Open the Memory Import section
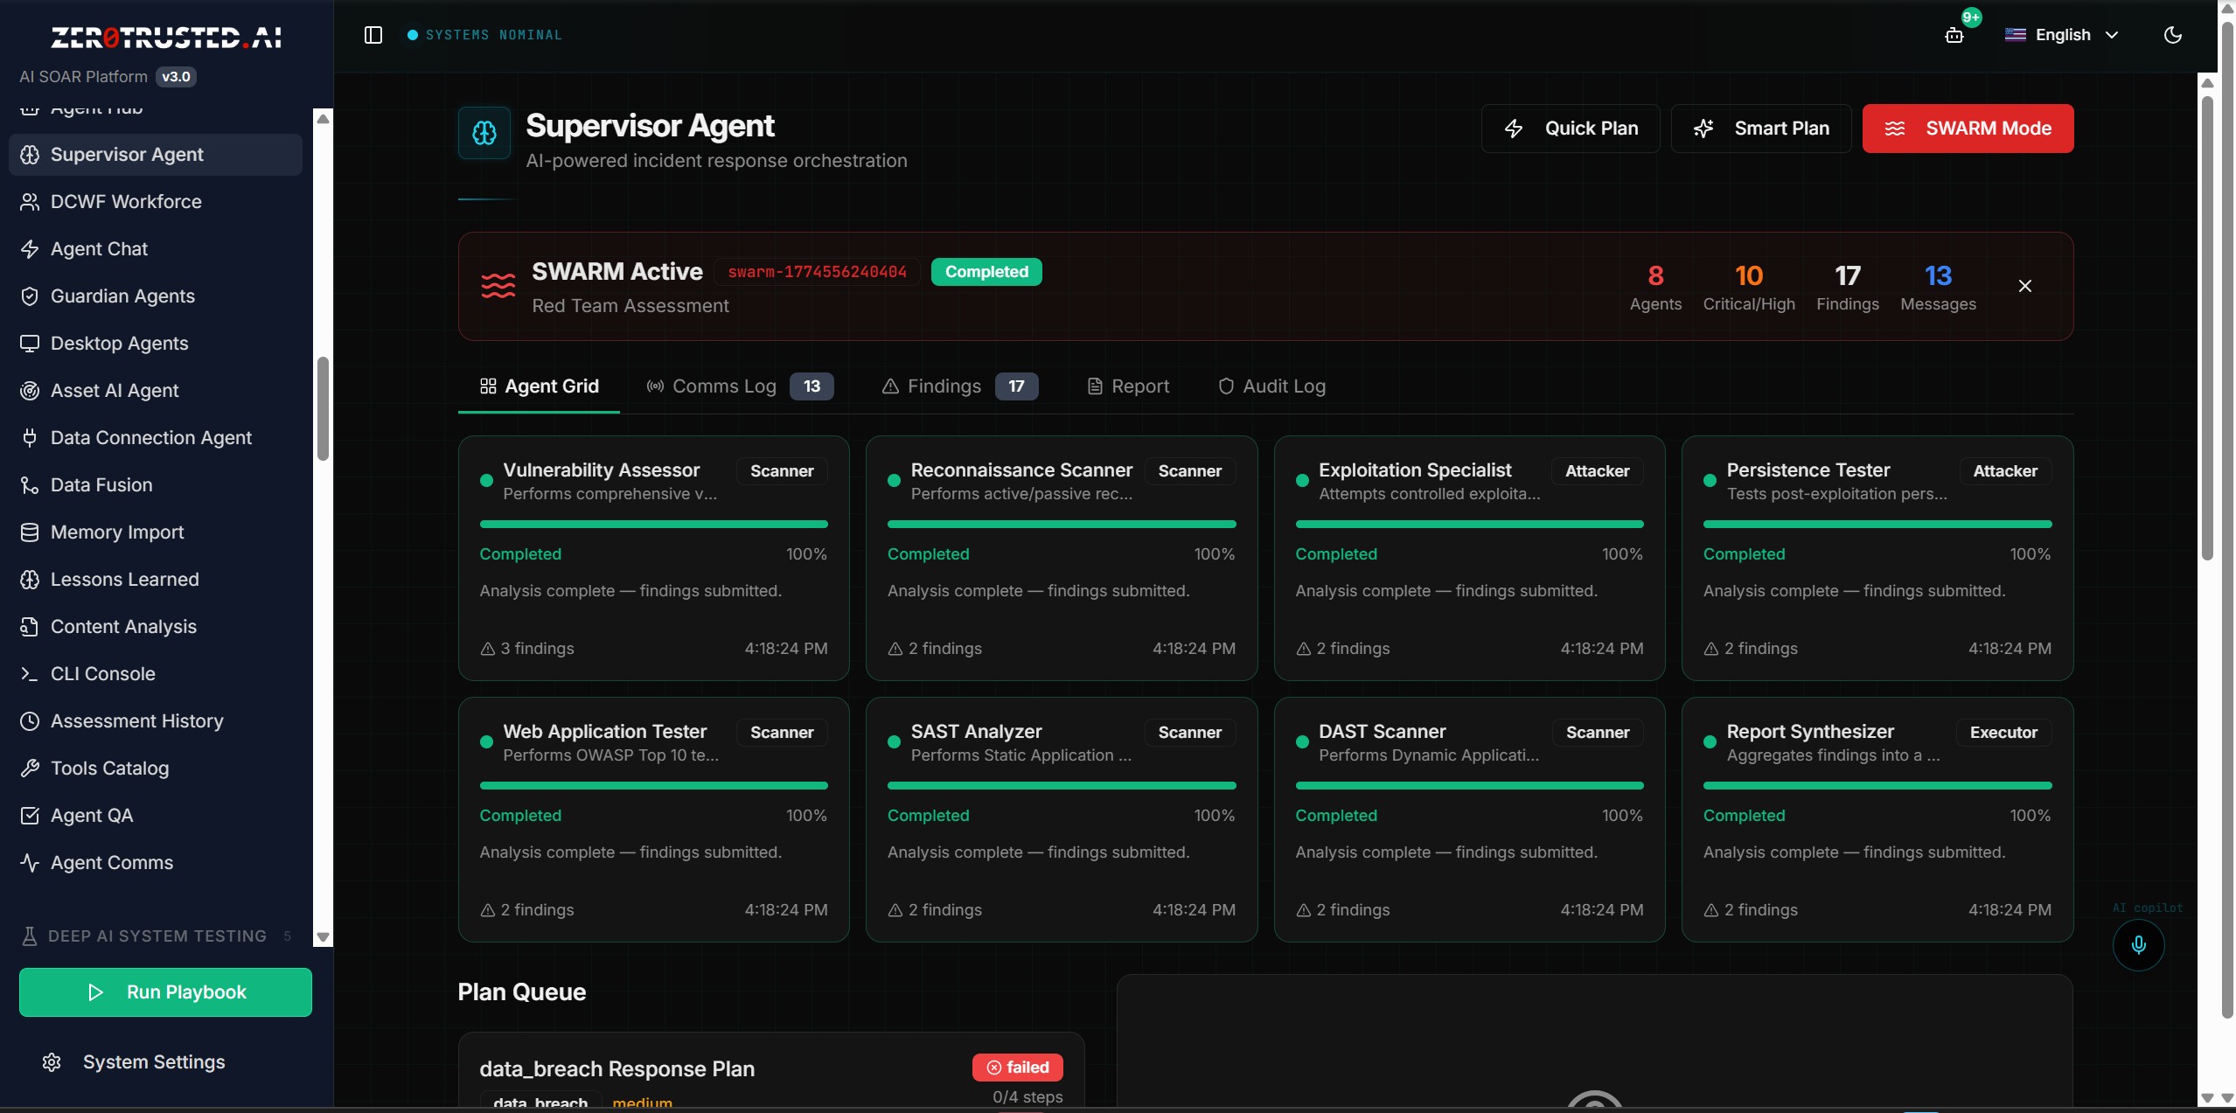The image size is (2236, 1113). point(116,532)
